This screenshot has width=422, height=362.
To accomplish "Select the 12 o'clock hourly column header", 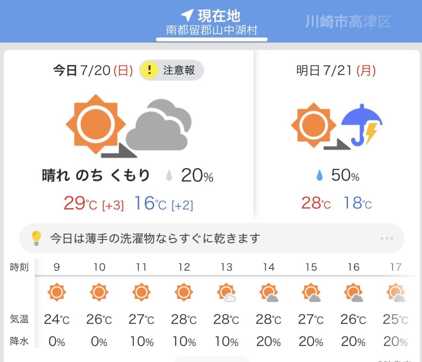I will click(184, 267).
